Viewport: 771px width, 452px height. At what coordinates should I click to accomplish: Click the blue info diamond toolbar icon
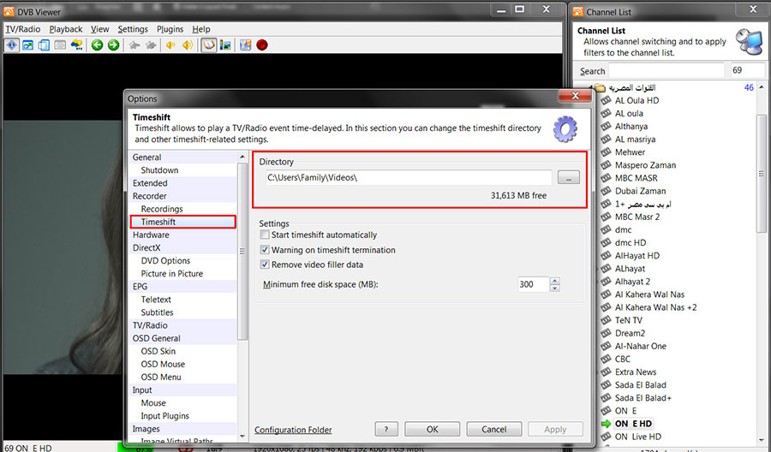coord(12,45)
